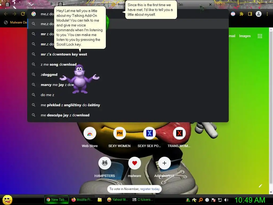This screenshot has height=205, width=273.
Task: Open the profile avatar icon
Action: point(259,14)
